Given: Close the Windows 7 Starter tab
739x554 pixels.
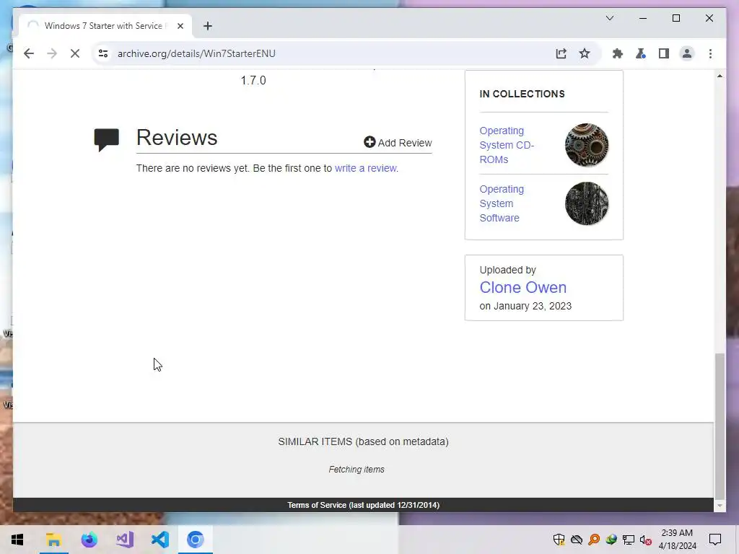Looking at the screenshot, I should click(x=180, y=26).
